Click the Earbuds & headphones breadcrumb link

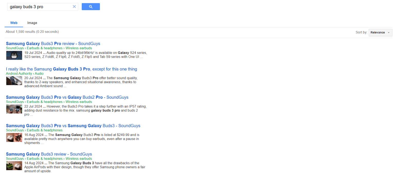44,48
